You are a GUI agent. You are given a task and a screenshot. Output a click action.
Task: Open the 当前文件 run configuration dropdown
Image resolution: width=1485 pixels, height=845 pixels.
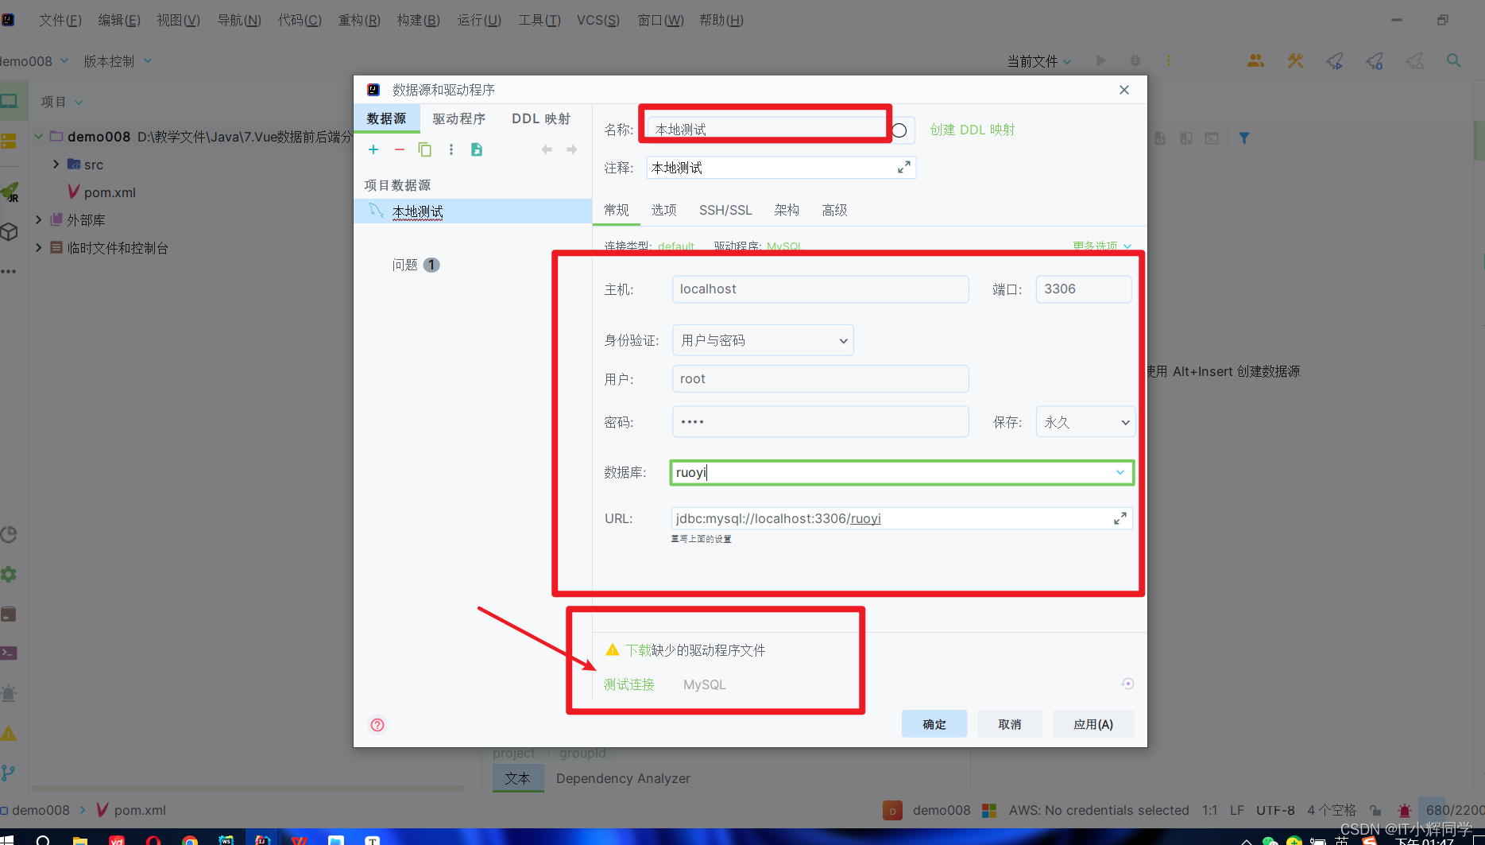(1039, 61)
